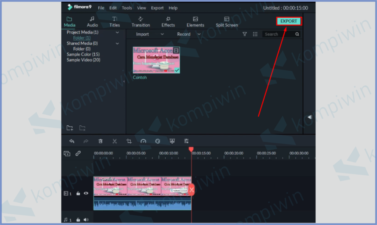Screen dimensions: 377x225
Task: Open the Green Screen icon
Action: pyautogui.click(x=172, y=141)
